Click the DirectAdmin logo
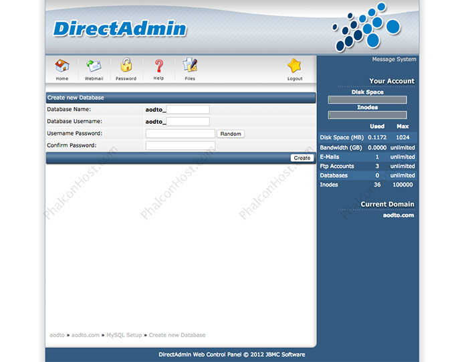Viewport: 468px width, 362px height. click(120, 29)
